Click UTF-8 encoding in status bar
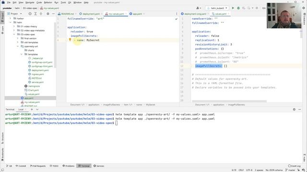 click(249, 170)
